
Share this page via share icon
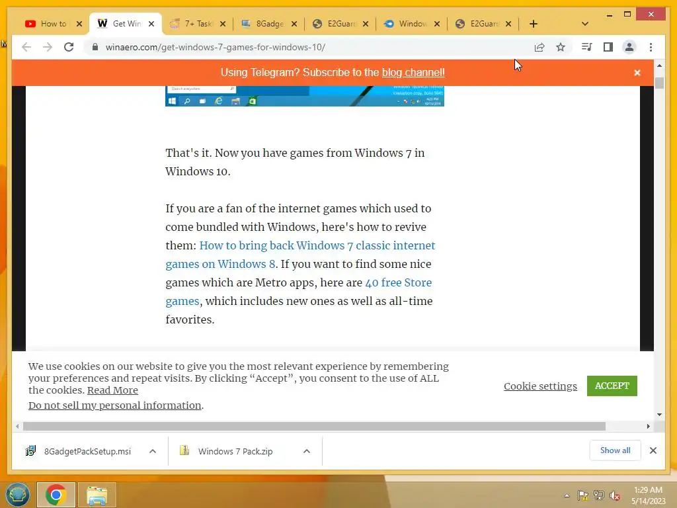pos(539,47)
